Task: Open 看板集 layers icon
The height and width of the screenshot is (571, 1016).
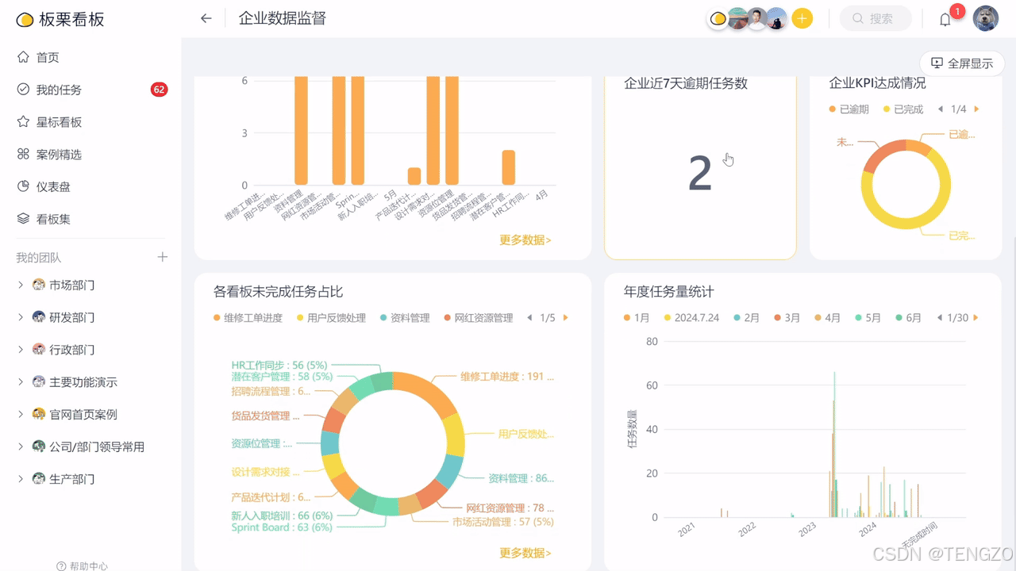Action: pos(23,219)
